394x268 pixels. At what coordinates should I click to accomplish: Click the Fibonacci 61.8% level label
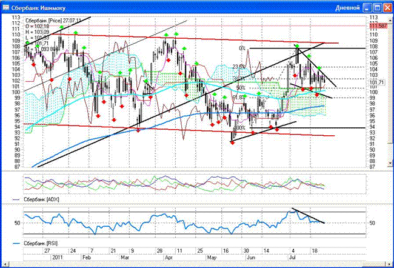pos(238,97)
